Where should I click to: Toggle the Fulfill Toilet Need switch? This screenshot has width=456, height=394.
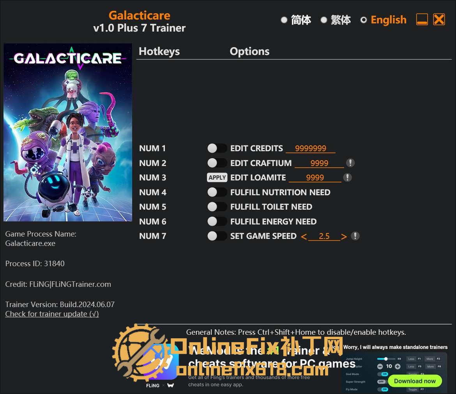[217, 207]
